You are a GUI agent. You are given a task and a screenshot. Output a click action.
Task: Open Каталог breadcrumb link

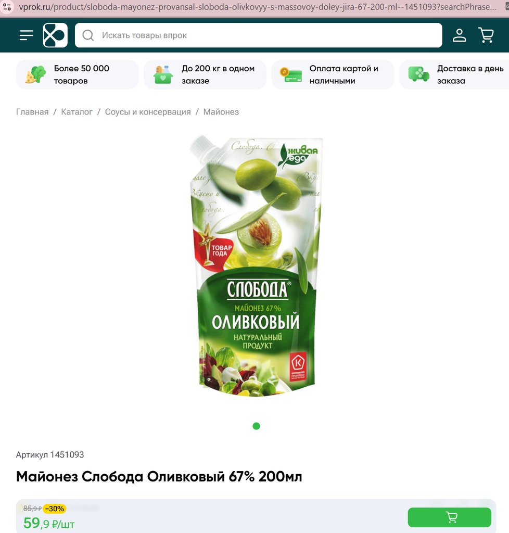77,112
